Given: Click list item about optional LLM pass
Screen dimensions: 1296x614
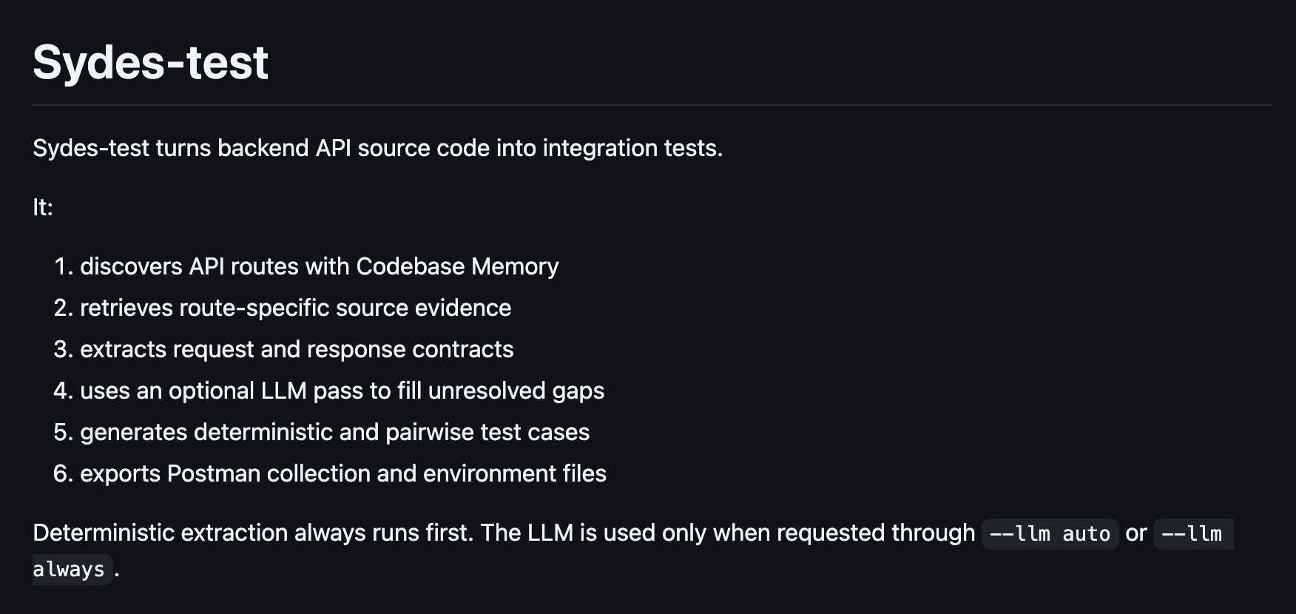Looking at the screenshot, I should tap(342, 391).
